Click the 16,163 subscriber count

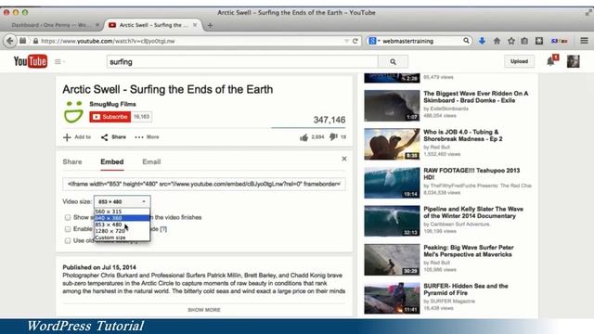141,117
